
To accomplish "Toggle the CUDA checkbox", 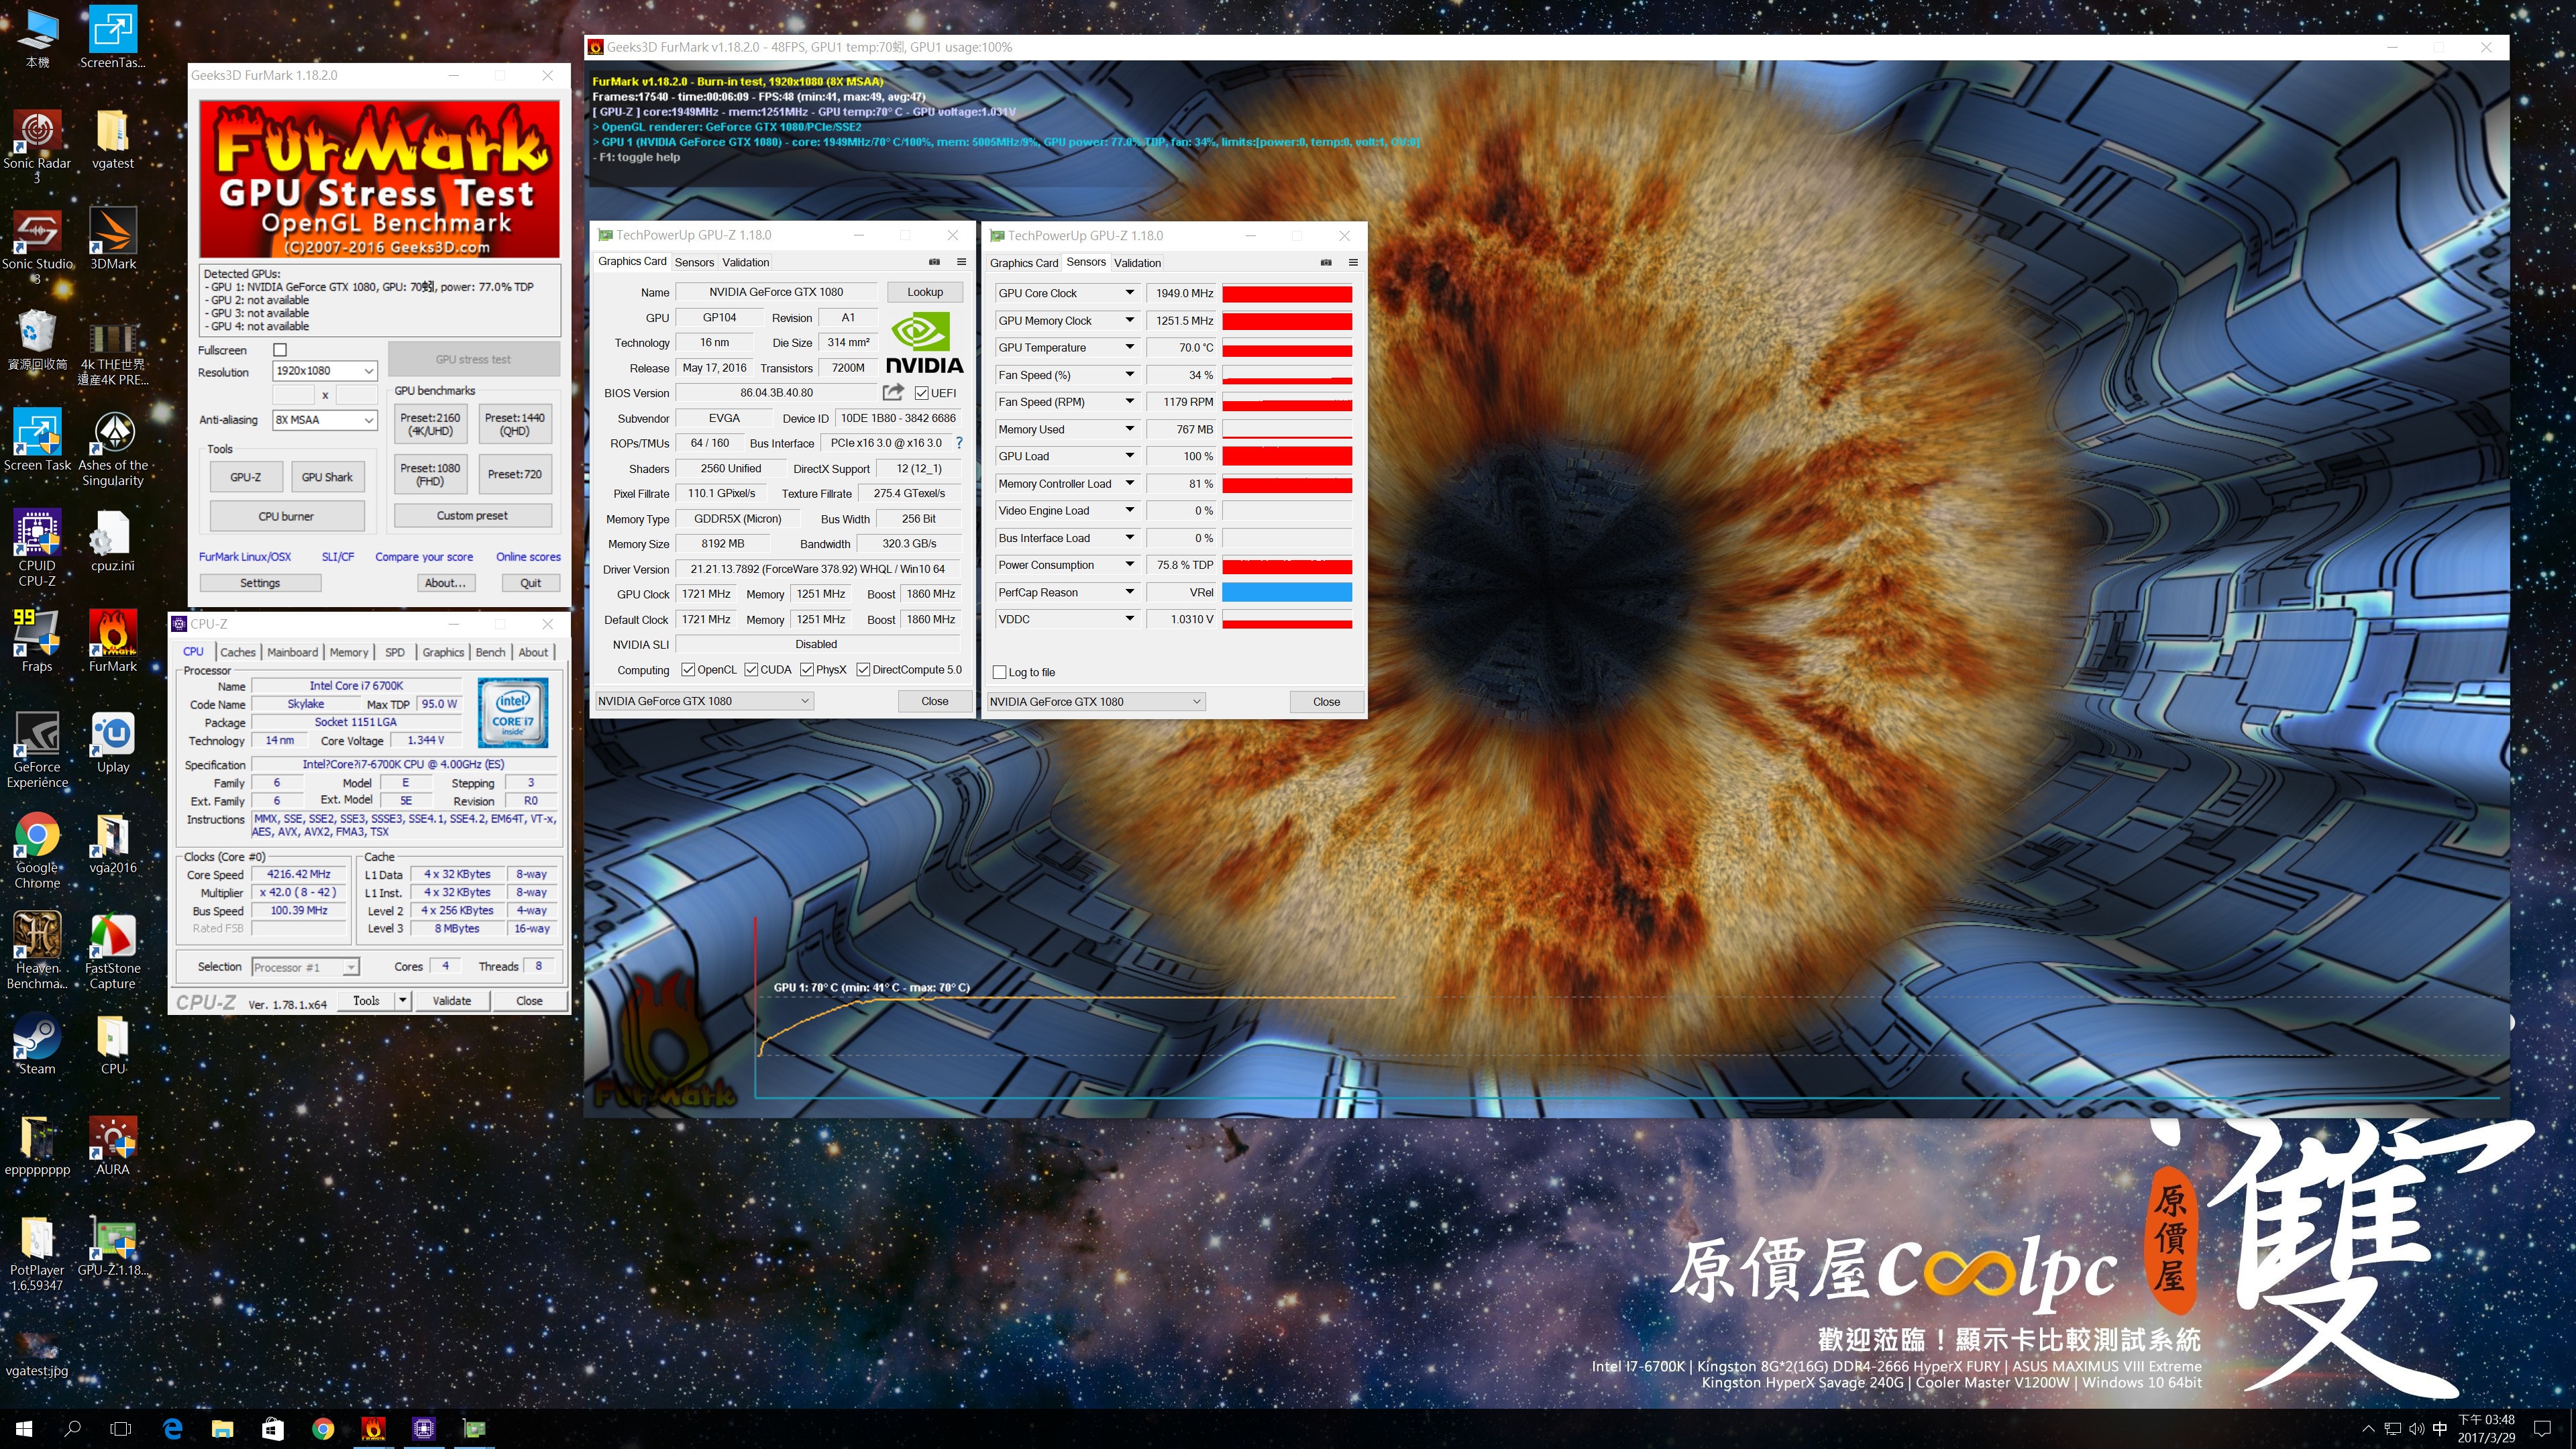I will (x=750, y=670).
